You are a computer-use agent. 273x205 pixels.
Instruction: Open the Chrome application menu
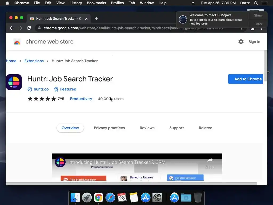pyautogui.click(x=22, y=3)
